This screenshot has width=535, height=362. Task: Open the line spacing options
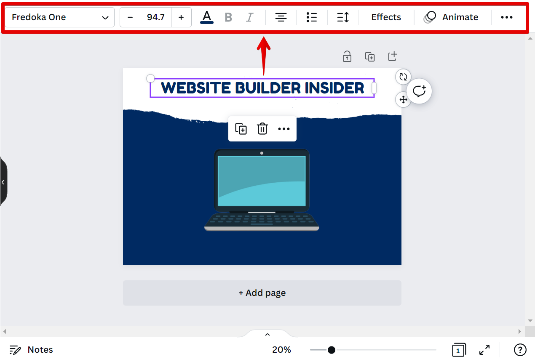(x=343, y=17)
